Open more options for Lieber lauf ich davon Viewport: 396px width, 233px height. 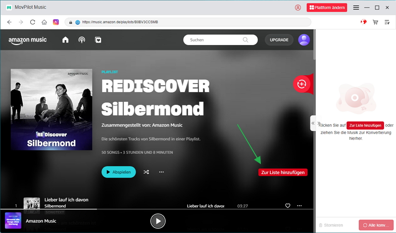(x=299, y=206)
